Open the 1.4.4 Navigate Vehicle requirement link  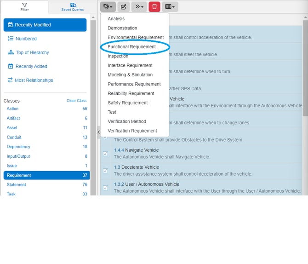pos(136,150)
